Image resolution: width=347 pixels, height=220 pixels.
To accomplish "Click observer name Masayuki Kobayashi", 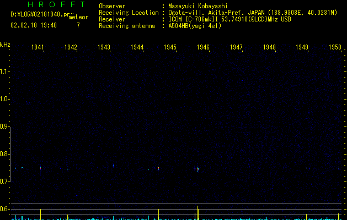I will click(198, 6).
